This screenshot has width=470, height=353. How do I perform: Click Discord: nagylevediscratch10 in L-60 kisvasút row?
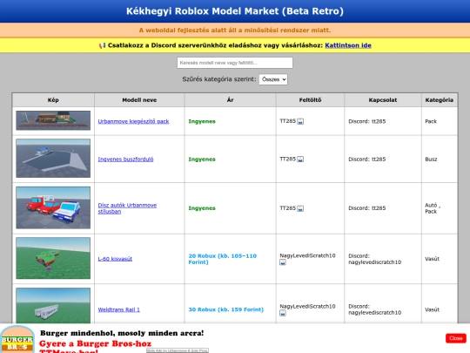coord(374,259)
